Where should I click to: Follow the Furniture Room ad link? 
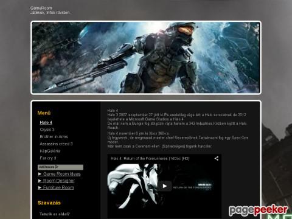[58, 187]
